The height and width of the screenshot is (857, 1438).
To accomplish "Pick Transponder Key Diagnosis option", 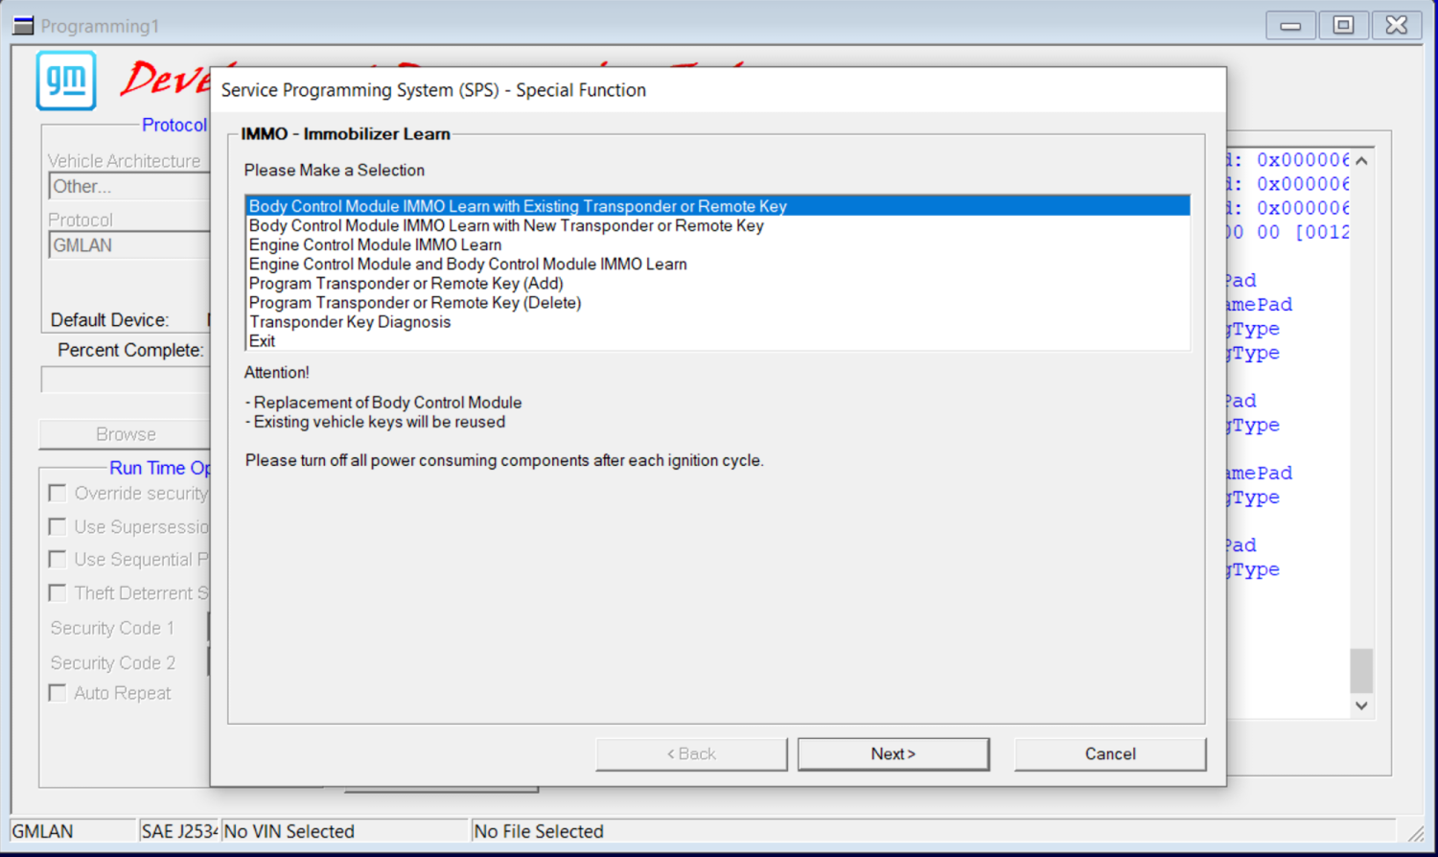I will pos(718,321).
